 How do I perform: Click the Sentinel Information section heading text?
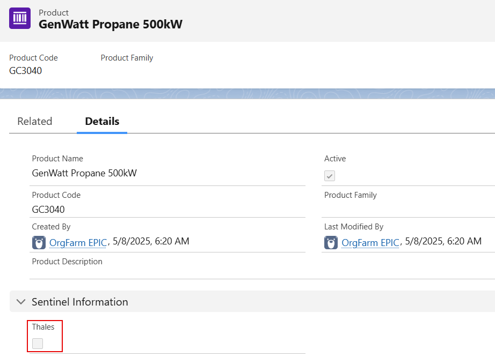point(80,302)
